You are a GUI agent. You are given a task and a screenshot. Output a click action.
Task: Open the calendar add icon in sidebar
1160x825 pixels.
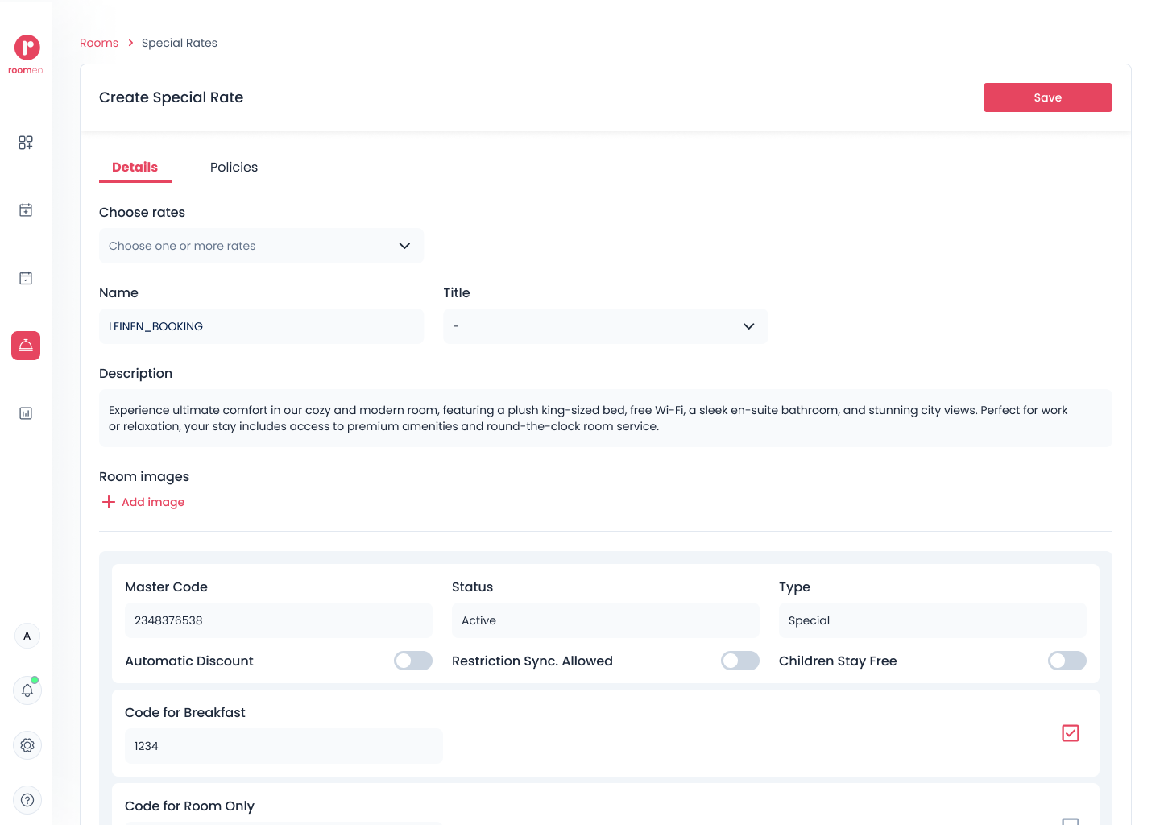pos(26,210)
